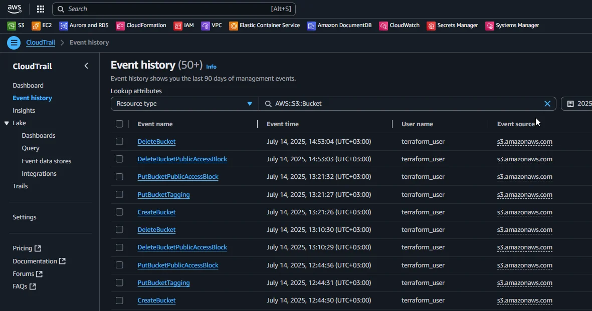Open EC2 from the favorites bar
The height and width of the screenshot is (311, 592).
point(36,26)
